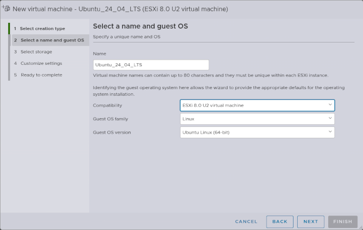Click the VM Name text field
363x230 pixels.
coord(150,65)
